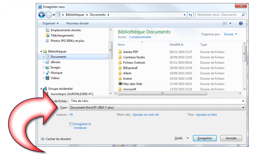
Task: Select the Insérer folder icon
Action: [120, 78]
